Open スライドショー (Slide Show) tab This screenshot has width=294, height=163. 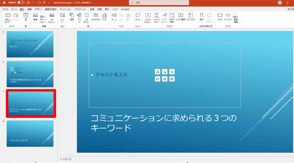pyautogui.click(x=81, y=9)
